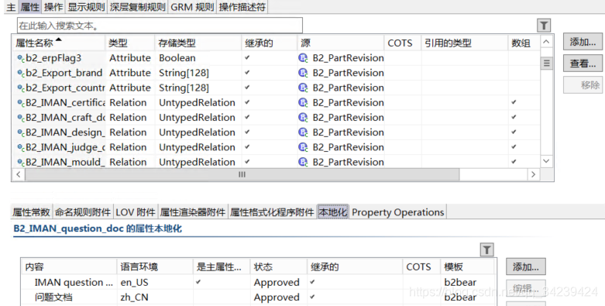This screenshot has width=605, height=306.
Task: Click the source icon in the b2_erpFlag3 row
Action: (303, 58)
